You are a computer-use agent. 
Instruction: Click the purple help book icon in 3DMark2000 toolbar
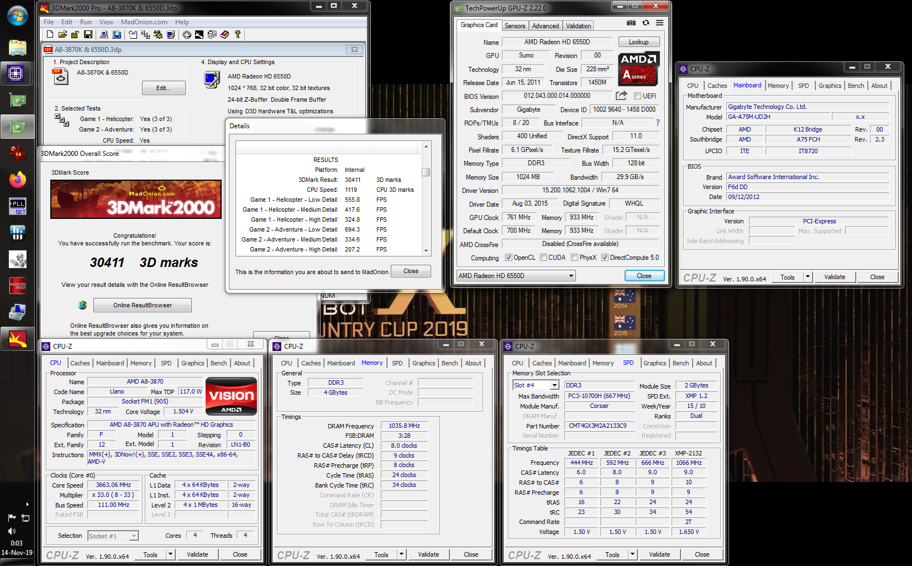coord(224,34)
